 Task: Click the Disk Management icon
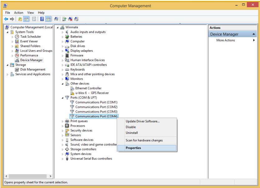(17, 69)
